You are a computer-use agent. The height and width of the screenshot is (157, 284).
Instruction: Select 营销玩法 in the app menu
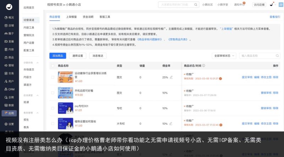[x=29, y=35]
